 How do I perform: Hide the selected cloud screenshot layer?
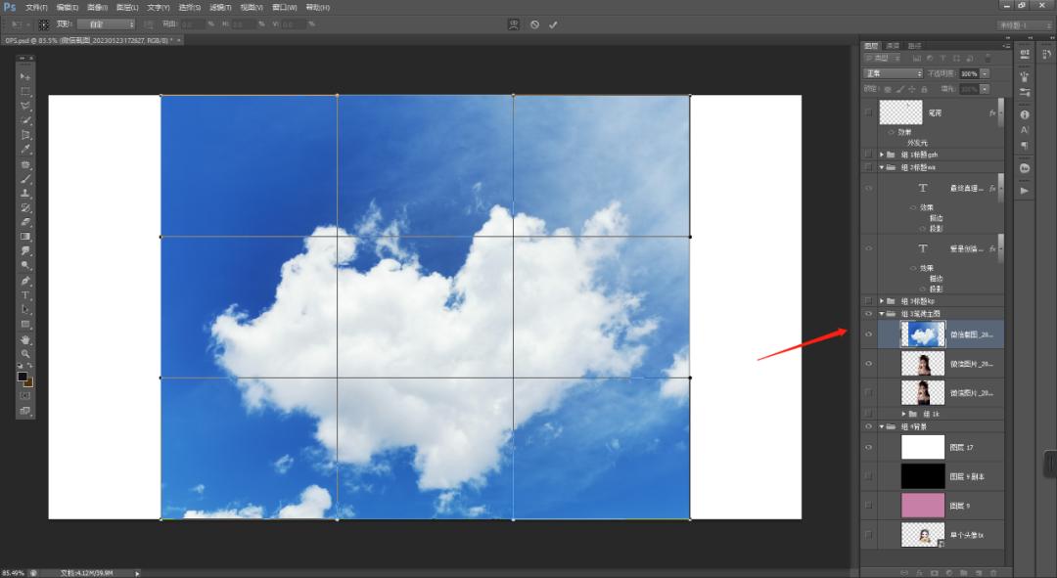868,334
